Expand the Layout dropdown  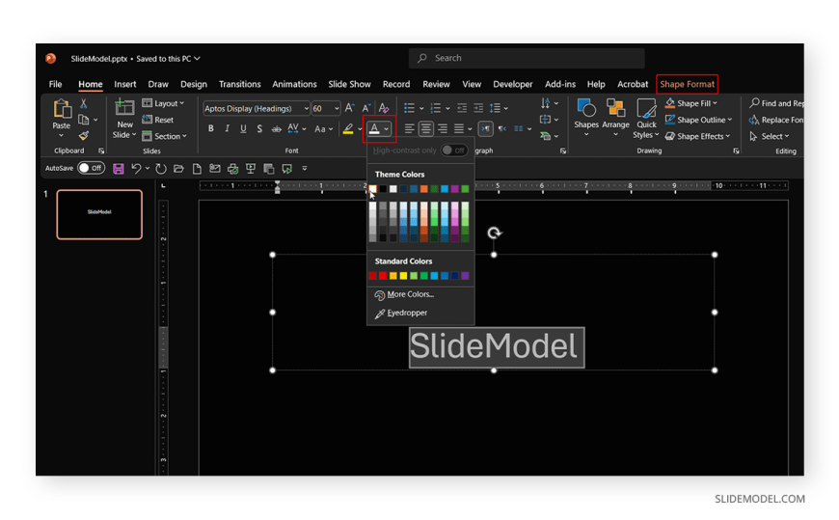[x=163, y=103]
